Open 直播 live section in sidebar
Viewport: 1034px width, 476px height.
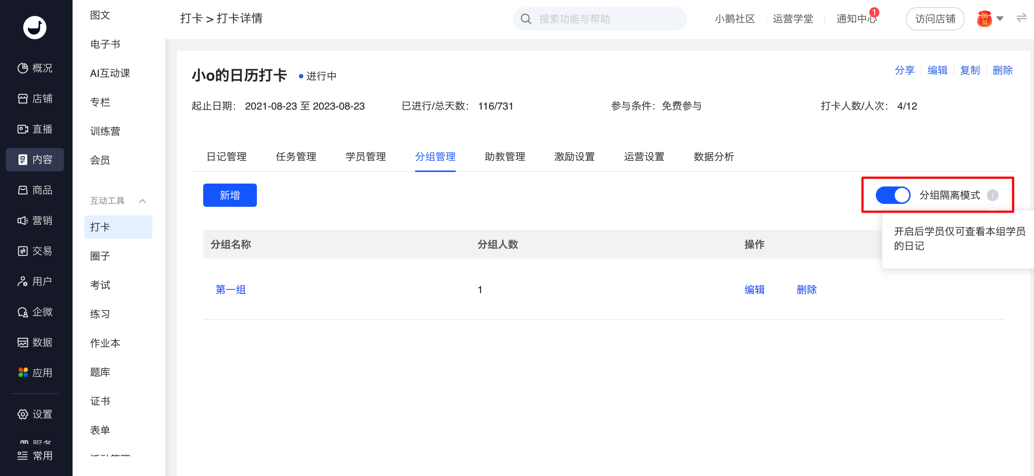[x=35, y=129]
